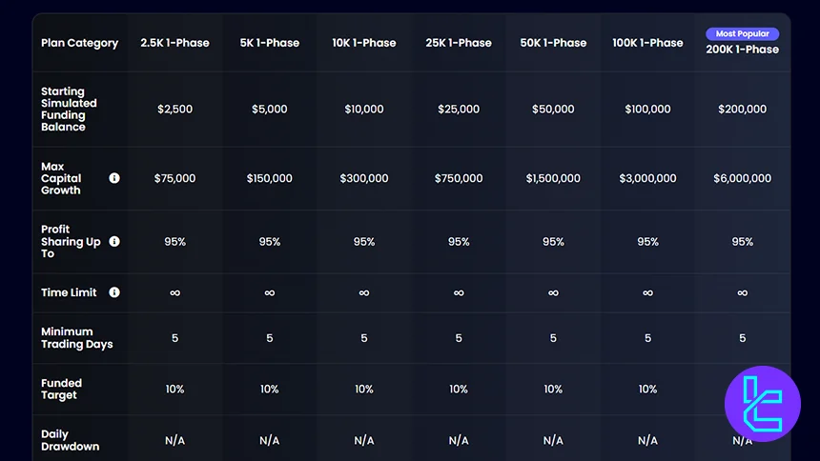Click the $2,500 starting balance cell
The width and height of the screenshot is (820, 461).
(174, 110)
